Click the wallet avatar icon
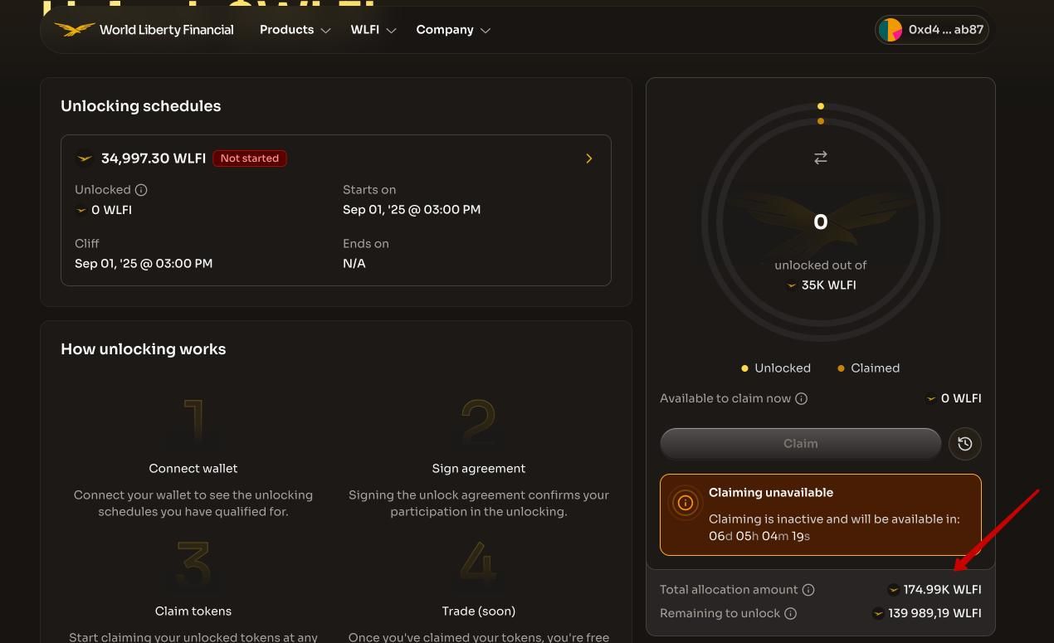The height and width of the screenshot is (643, 1054). tap(891, 30)
